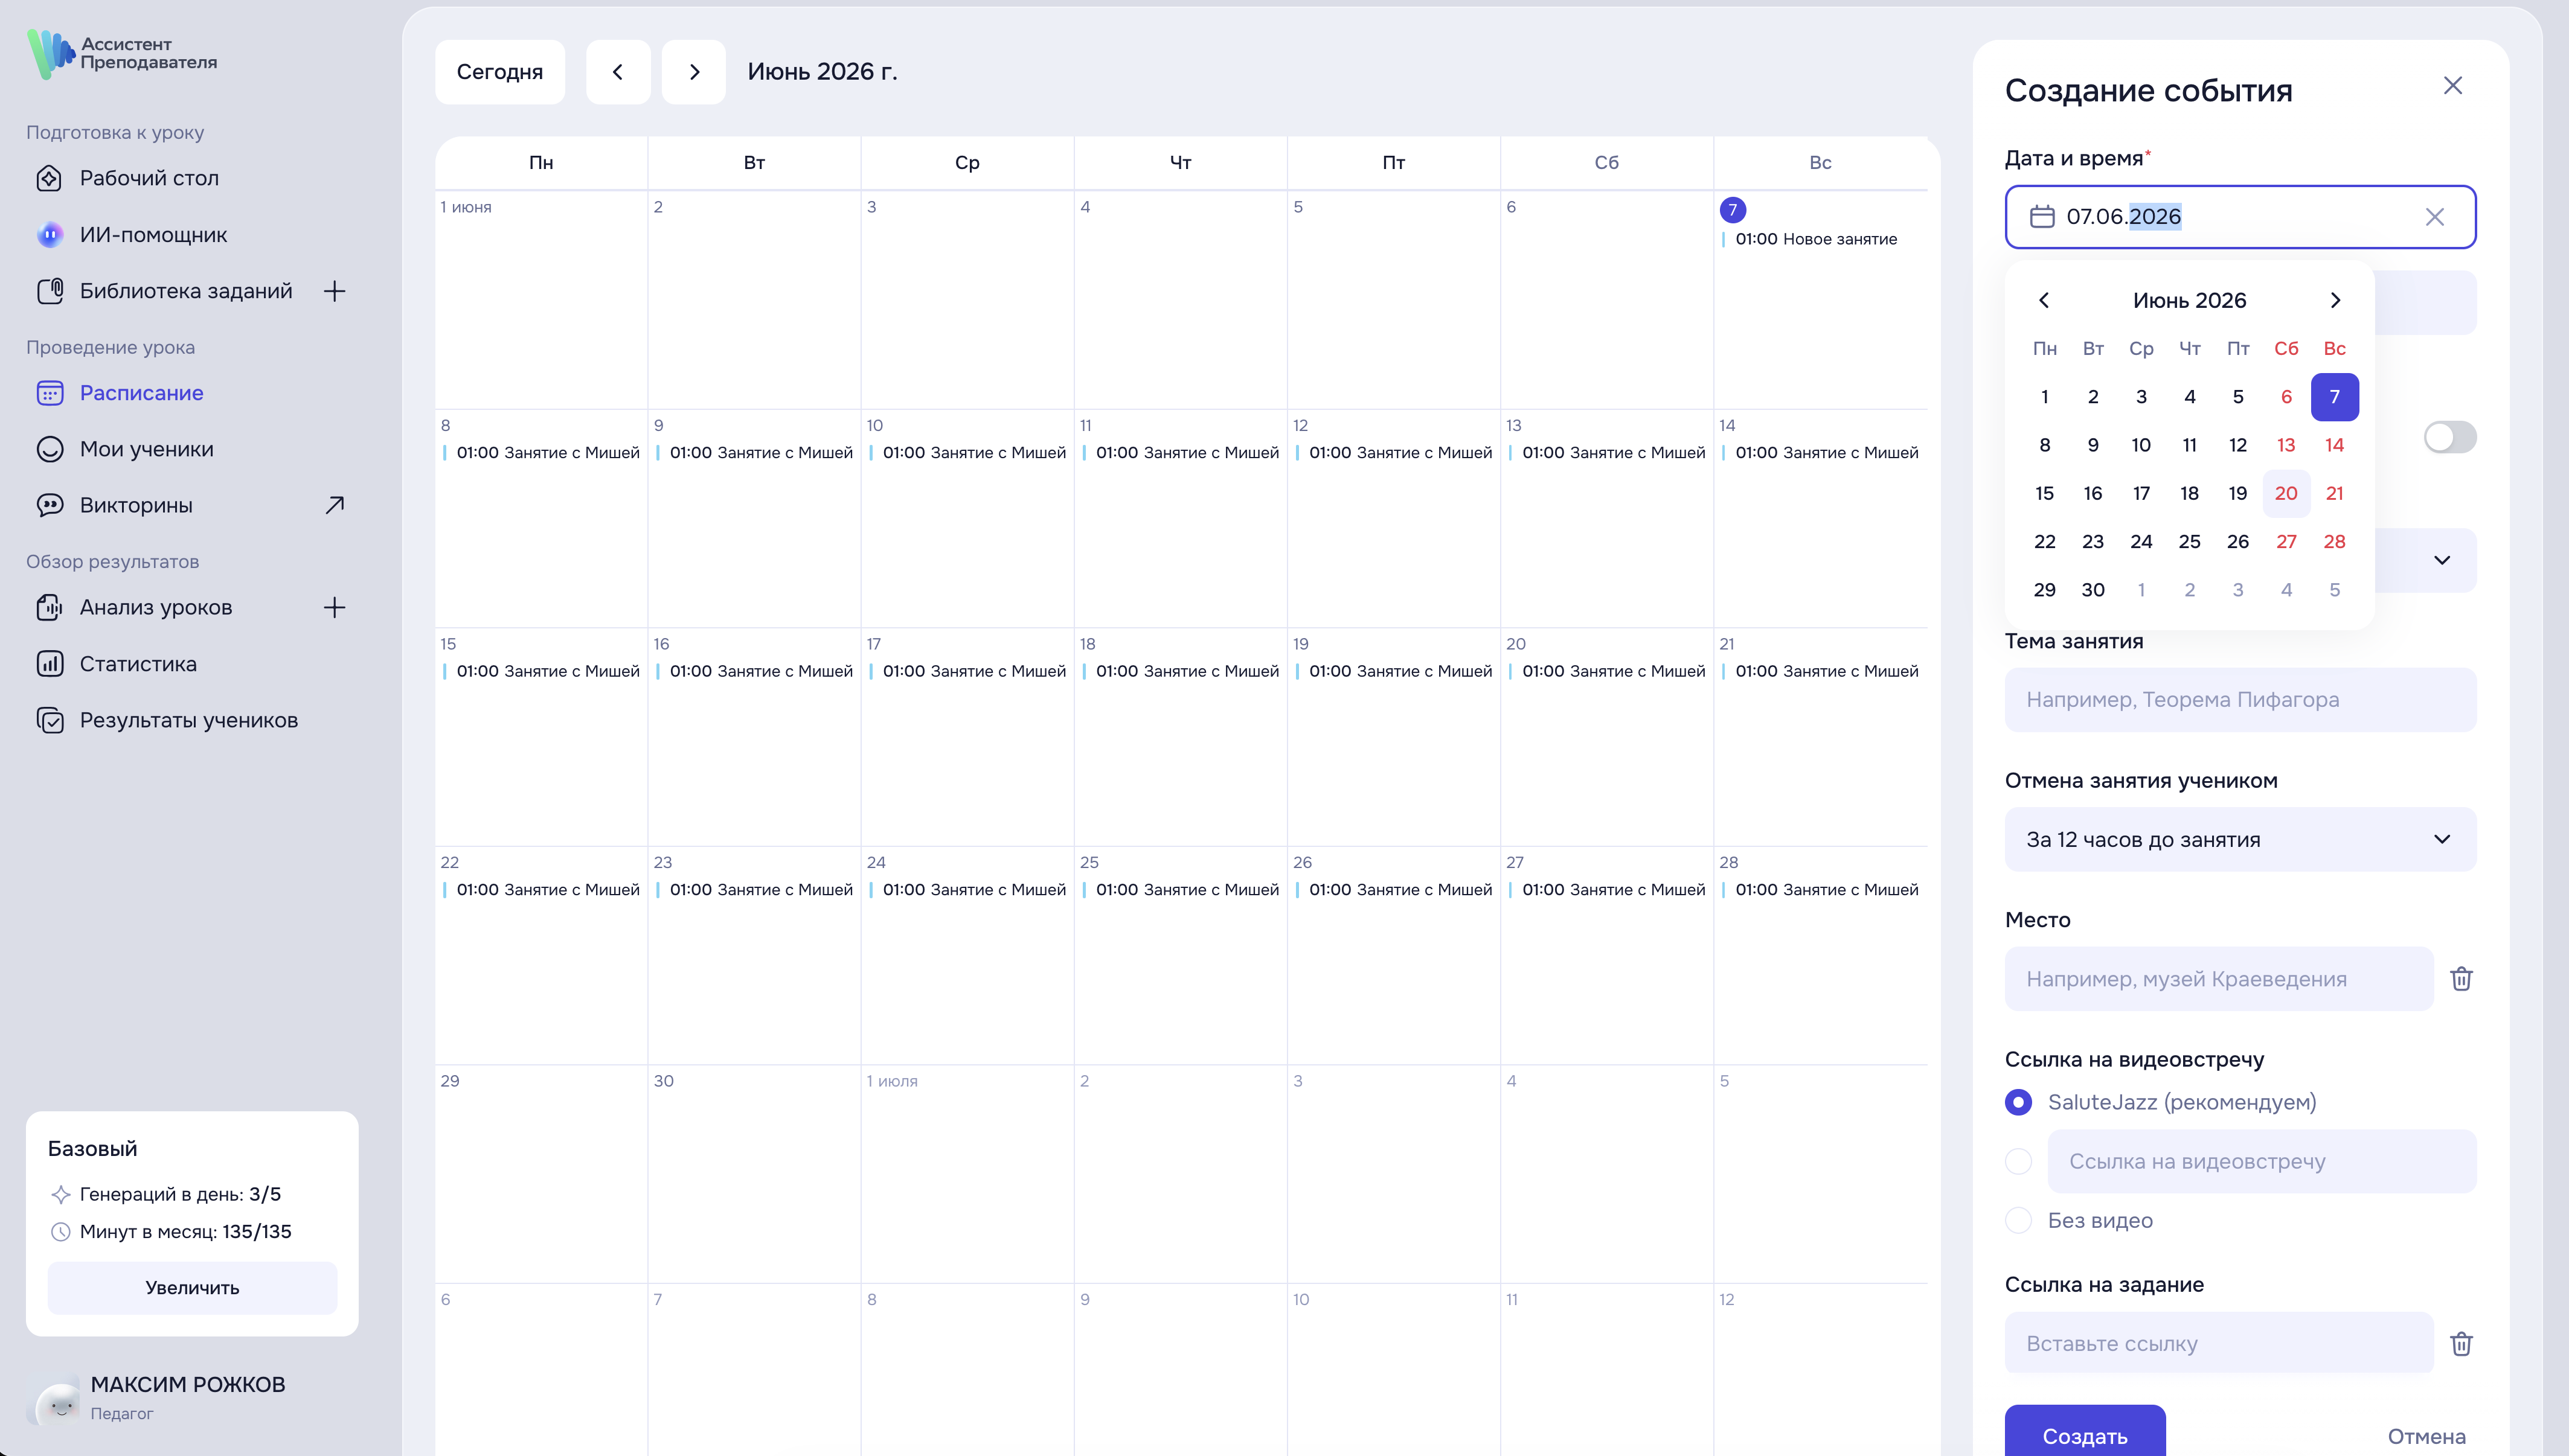2569x1456 pixels.
Task: Go to previous month in main calendar
Action: 618,72
